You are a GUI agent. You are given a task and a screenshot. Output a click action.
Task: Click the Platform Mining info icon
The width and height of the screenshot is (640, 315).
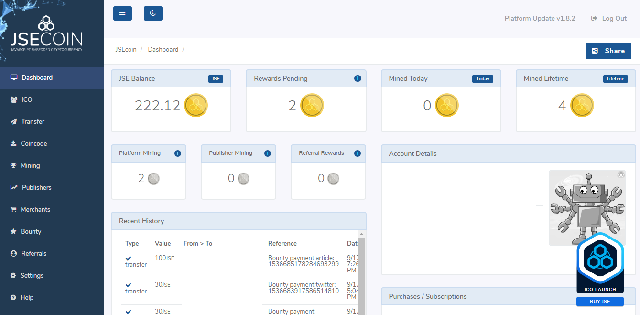[x=178, y=153]
